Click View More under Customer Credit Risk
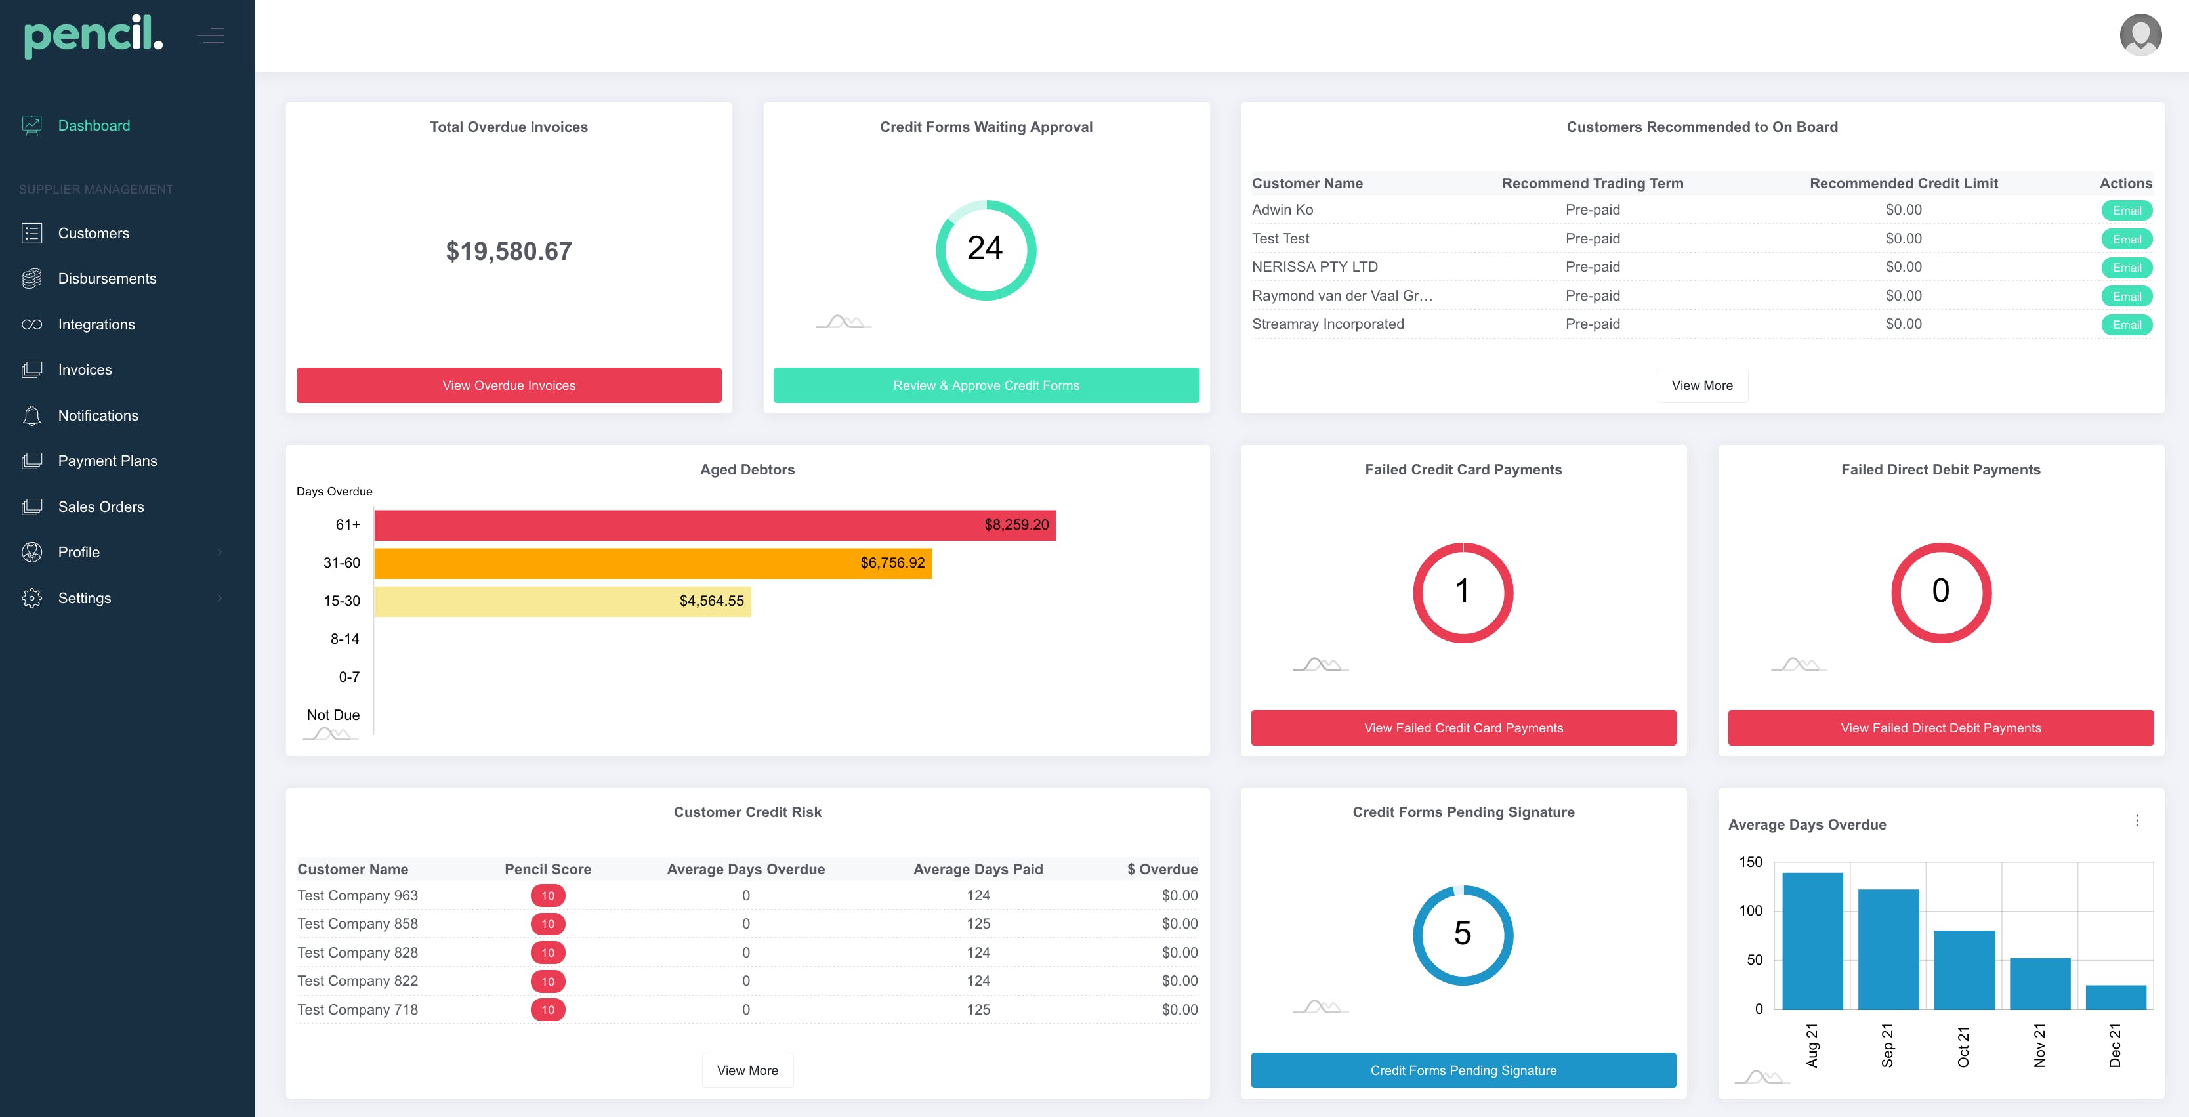Image resolution: width=2189 pixels, height=1117 pixels. pyautogui.click(x=747, y=1070)
